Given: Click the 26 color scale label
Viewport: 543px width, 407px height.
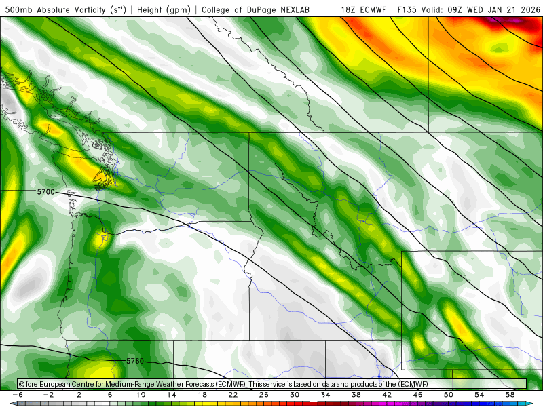Looking at the screenshot, I should [x=264, y=395].
